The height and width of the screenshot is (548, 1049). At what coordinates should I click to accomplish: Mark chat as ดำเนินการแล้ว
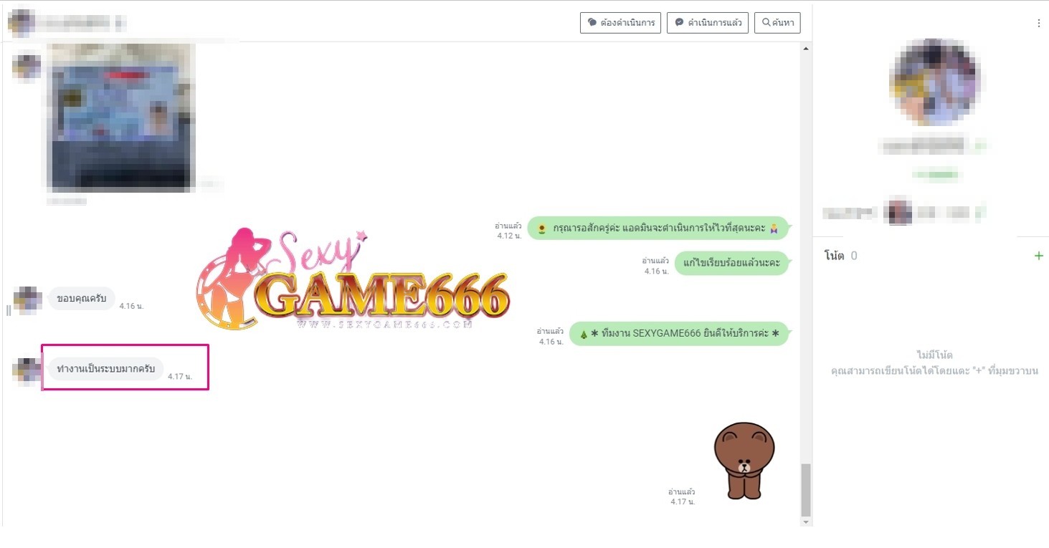coord(707,23)
